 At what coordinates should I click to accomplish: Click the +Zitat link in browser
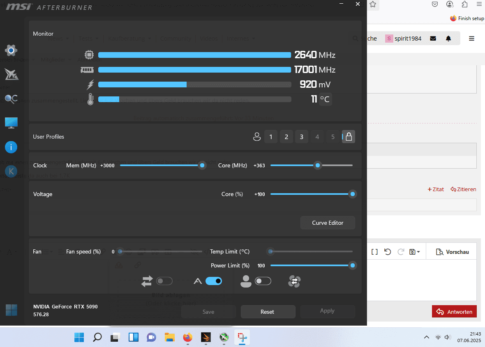click(436, 189)
